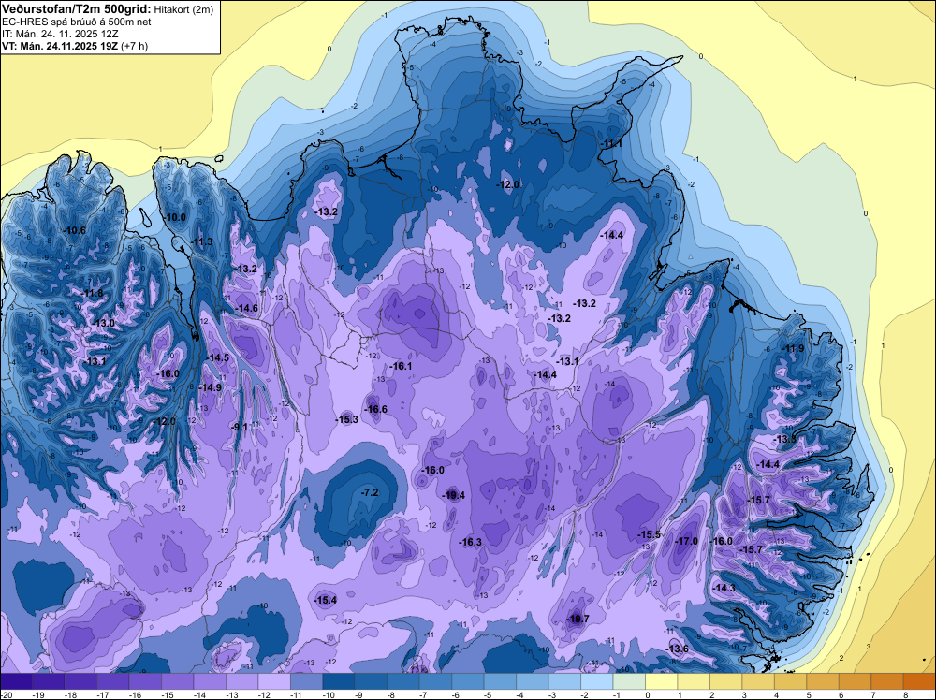Image resolution: width=936 pixels, height=700 pixels.
Task: Click the -13.0 temperature value on the map
Action: coord(103,323)
